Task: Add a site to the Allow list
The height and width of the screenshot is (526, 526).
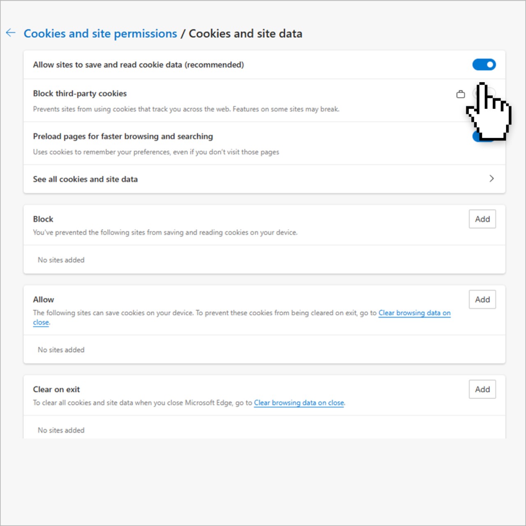Action: [482, 300]
